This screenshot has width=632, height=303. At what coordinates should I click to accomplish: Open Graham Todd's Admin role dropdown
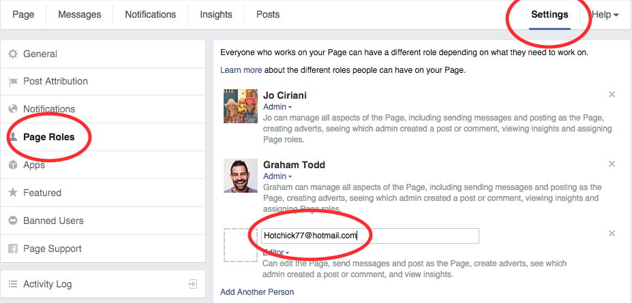click(277, 176)
